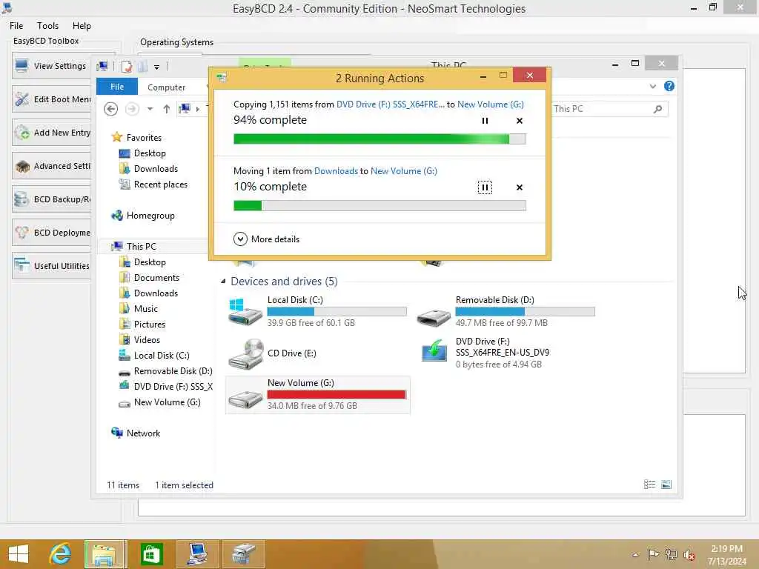Click Properties icon in Quick Access Toolbar
Image resolution: width=759 pixels, height=569 pixels.
click(x=126, y=66)
